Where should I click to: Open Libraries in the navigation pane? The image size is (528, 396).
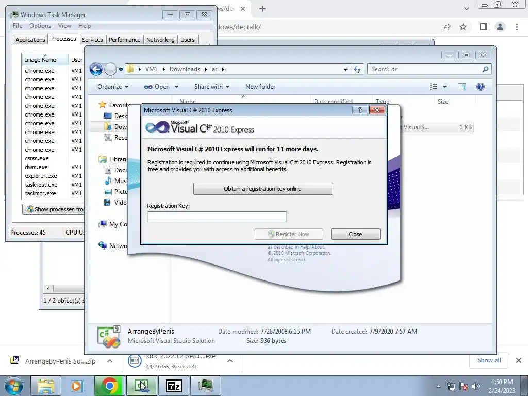[x=112, y=159]
